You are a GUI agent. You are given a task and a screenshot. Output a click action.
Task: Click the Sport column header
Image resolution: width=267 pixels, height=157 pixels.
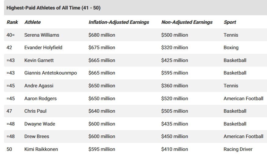(230, 22)
